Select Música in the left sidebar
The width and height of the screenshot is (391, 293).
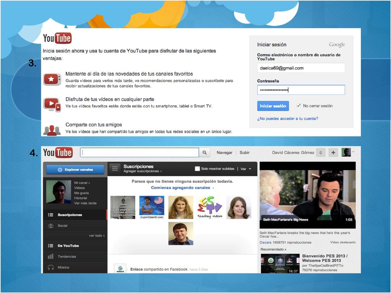tap(75, 267)
